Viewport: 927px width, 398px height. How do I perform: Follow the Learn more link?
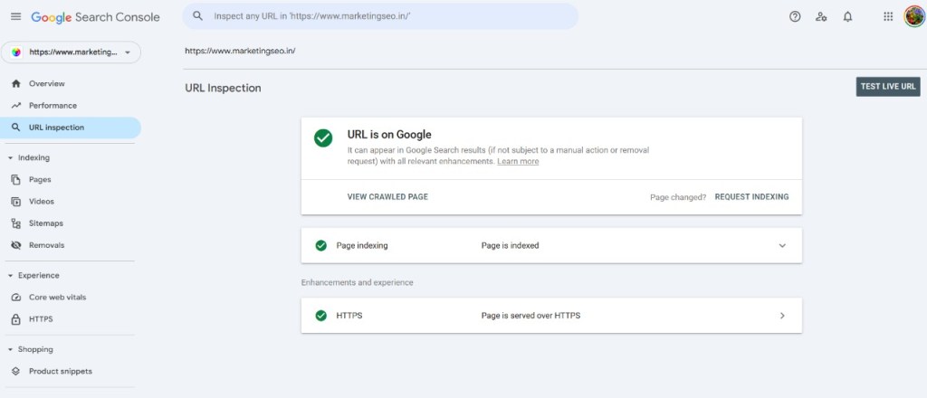(518, 161)
